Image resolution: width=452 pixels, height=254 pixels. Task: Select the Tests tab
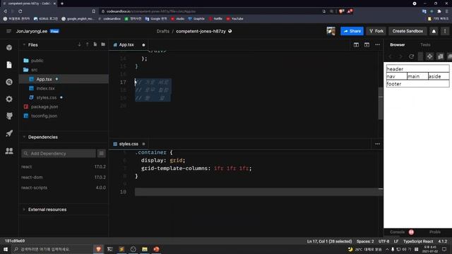[425, 44]
